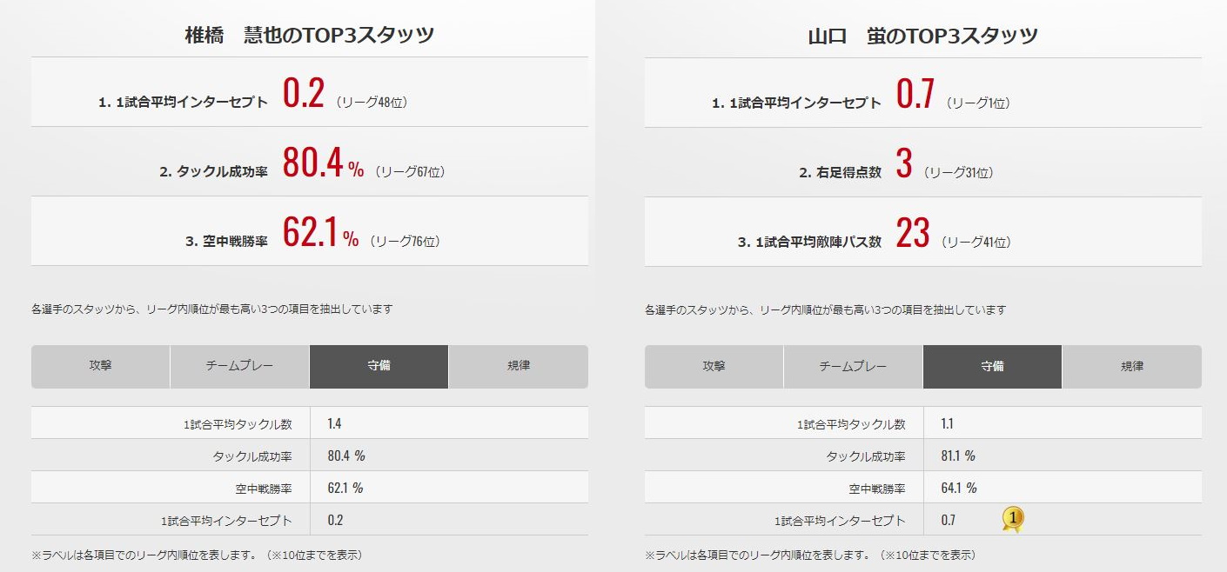This screenshot has height=572, width=1227.
Task: Show 規律 stats for 椎橋 慧也
Action: (x=519, y=366)
